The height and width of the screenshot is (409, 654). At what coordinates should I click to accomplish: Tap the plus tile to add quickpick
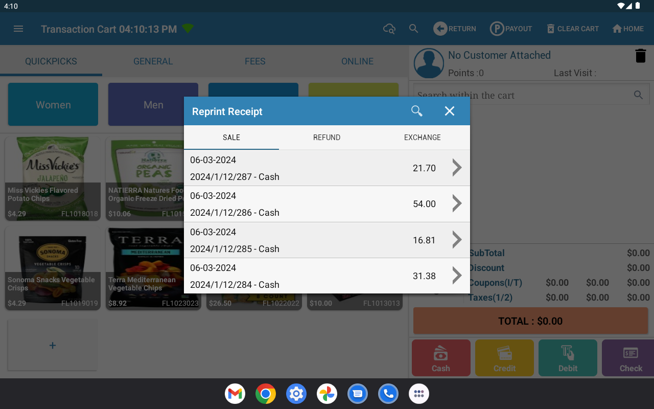[53, 345]
